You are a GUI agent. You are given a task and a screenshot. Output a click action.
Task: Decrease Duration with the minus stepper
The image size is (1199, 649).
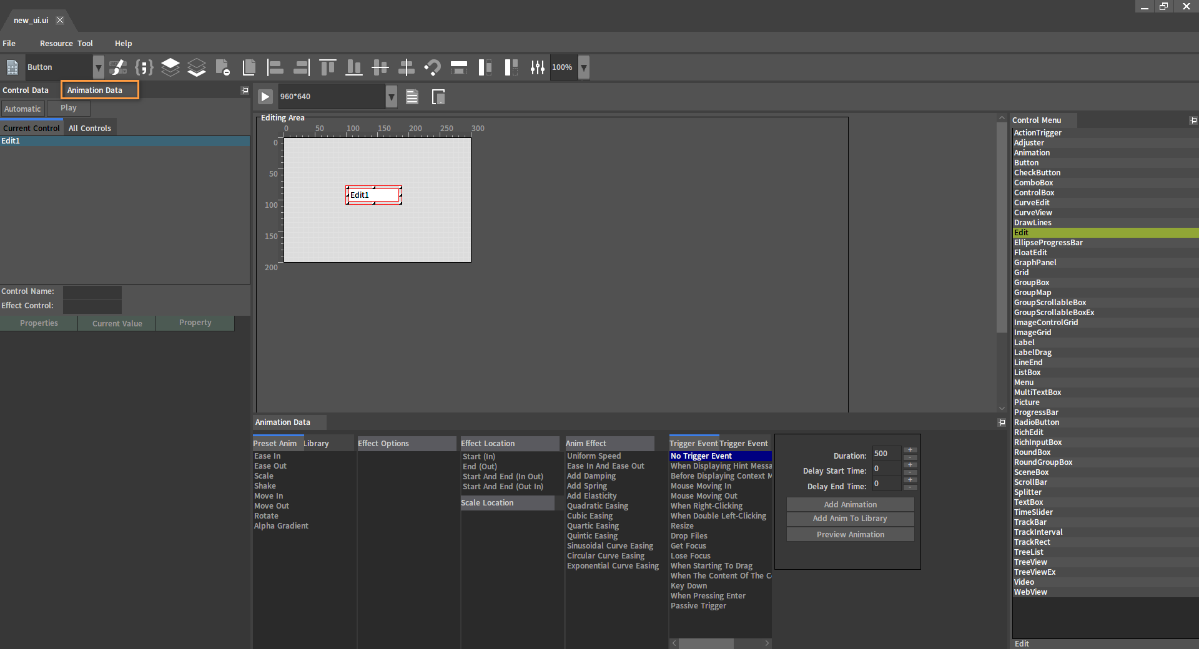[910, 457]
